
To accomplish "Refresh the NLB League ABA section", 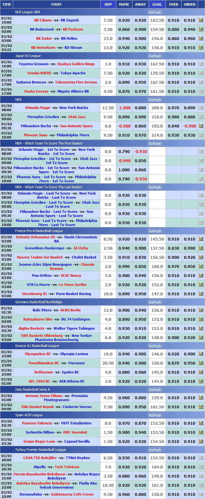I will click(x=155, y=12).
